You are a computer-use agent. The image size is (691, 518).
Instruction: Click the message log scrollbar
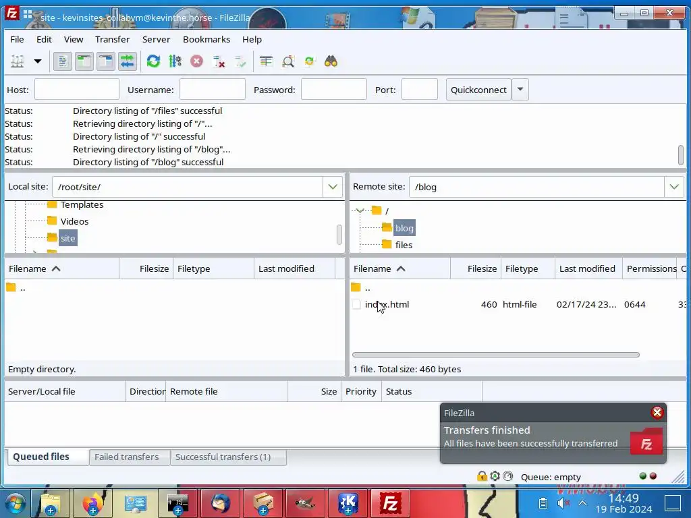point(681,155)
